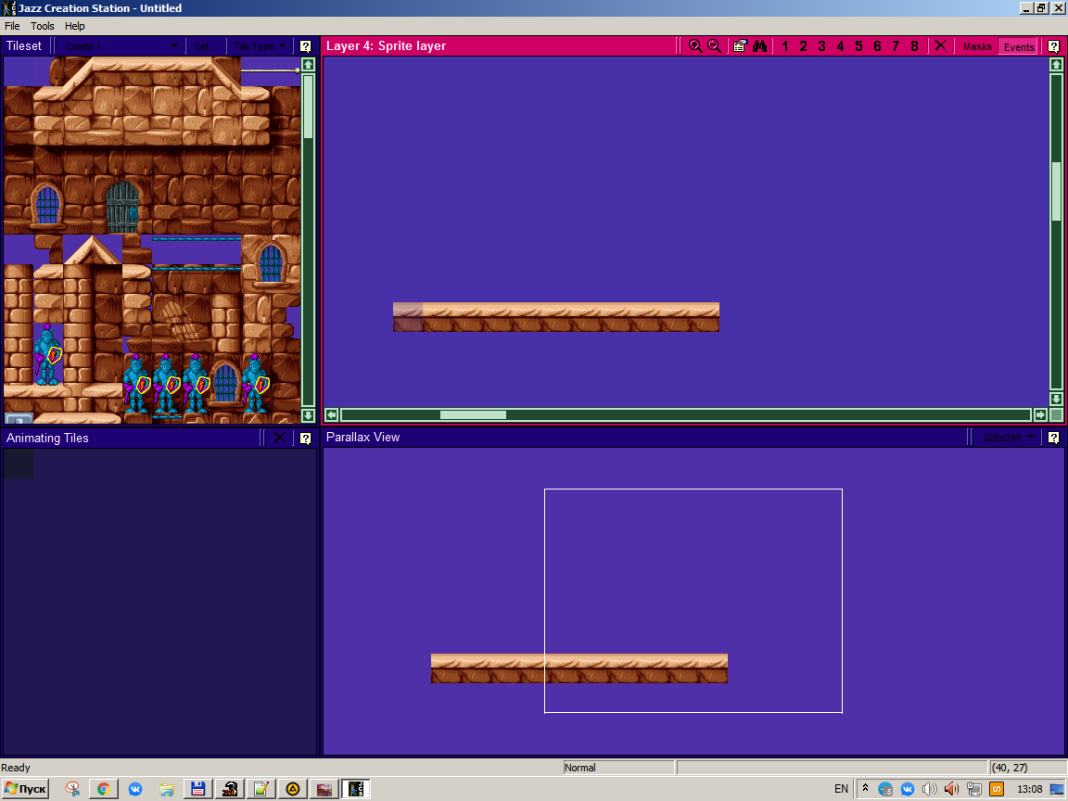The height and width of the screenshot is (801, 1068).
Task: Open help for Animating Tiles panel
Action: point(305,438)
